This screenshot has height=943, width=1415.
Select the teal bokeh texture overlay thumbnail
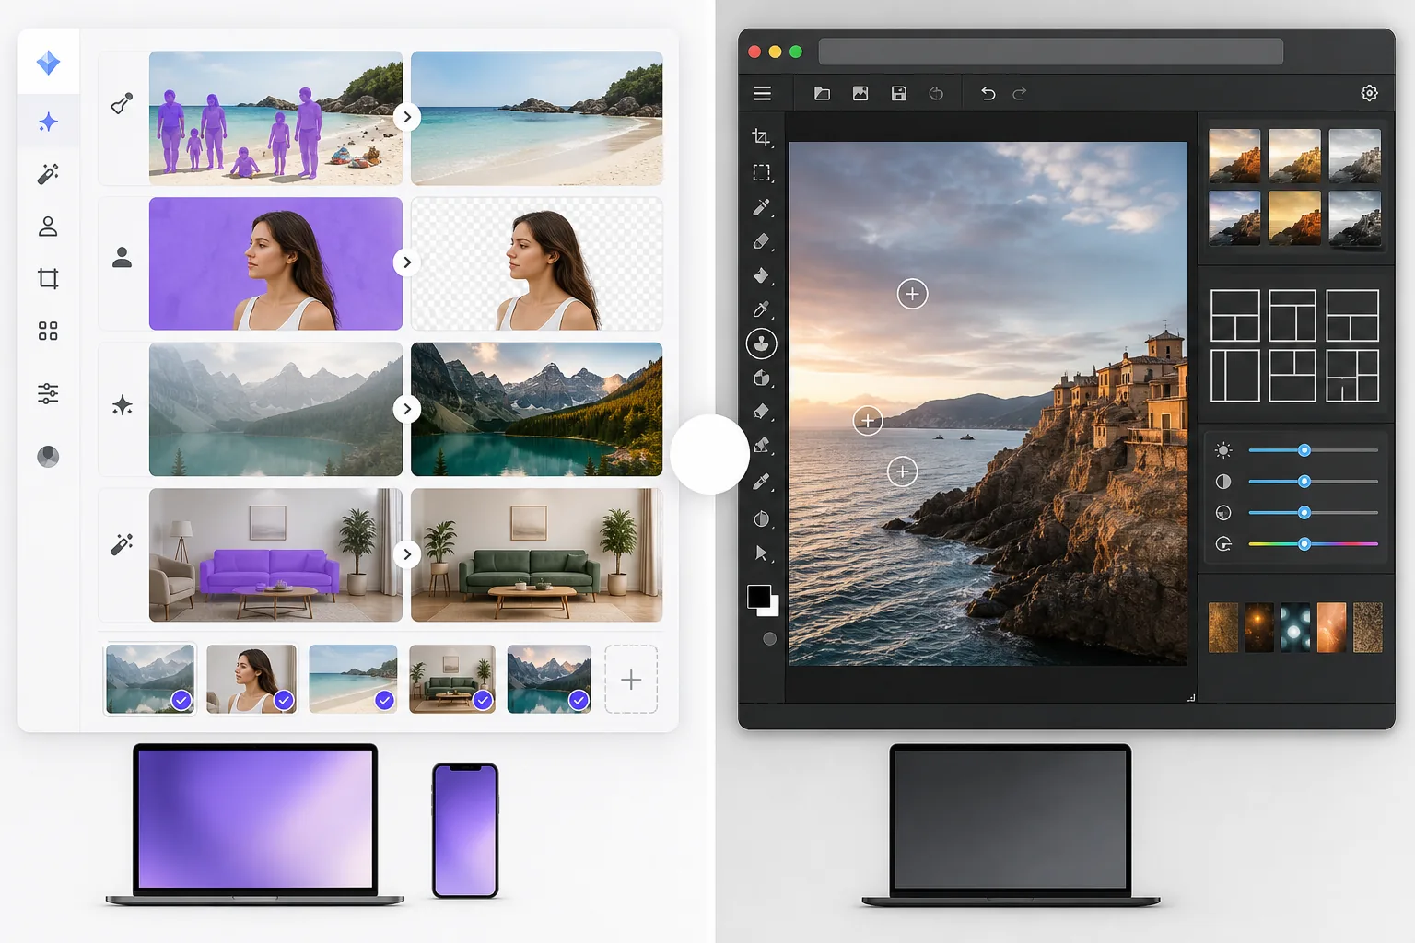pyautogui.click(x=1295, y=627)
